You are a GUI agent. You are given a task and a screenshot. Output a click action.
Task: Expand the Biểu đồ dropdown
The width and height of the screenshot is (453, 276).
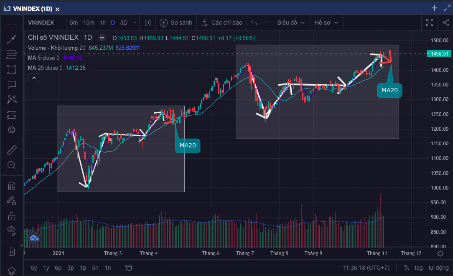coord(291,23)
